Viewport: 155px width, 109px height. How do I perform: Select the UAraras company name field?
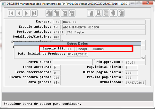[104, 22]
